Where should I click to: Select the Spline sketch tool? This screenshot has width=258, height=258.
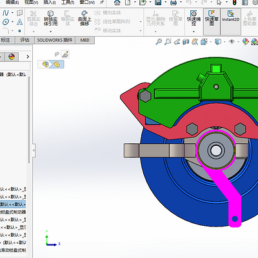click(x=5, y=13)
